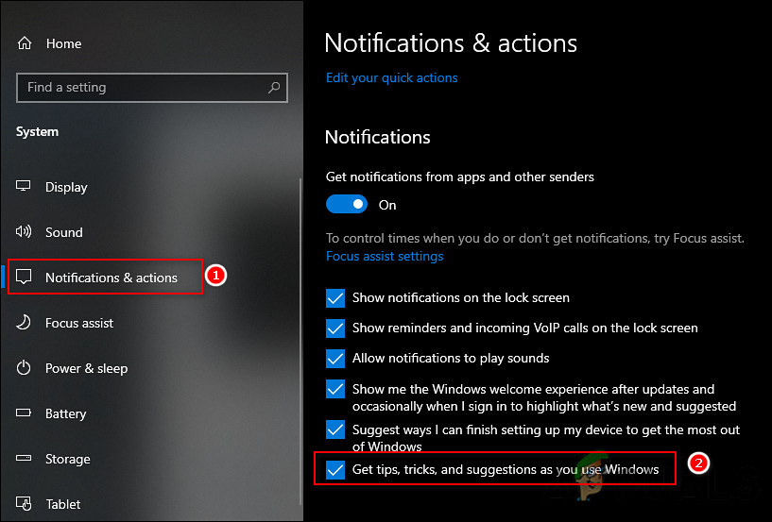The width and height of the screenshot is (772, 522).
Task: Uncheck Allow notifications to play sounds
Action: [x=335, y=359]
